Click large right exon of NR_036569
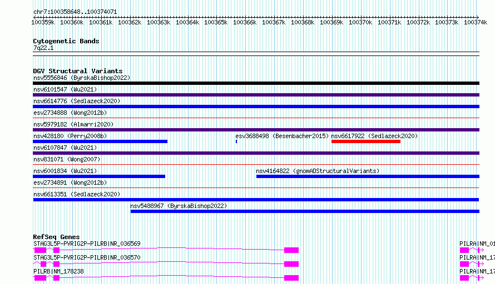The height and width of the screenshot is (284, 495). 291,250
